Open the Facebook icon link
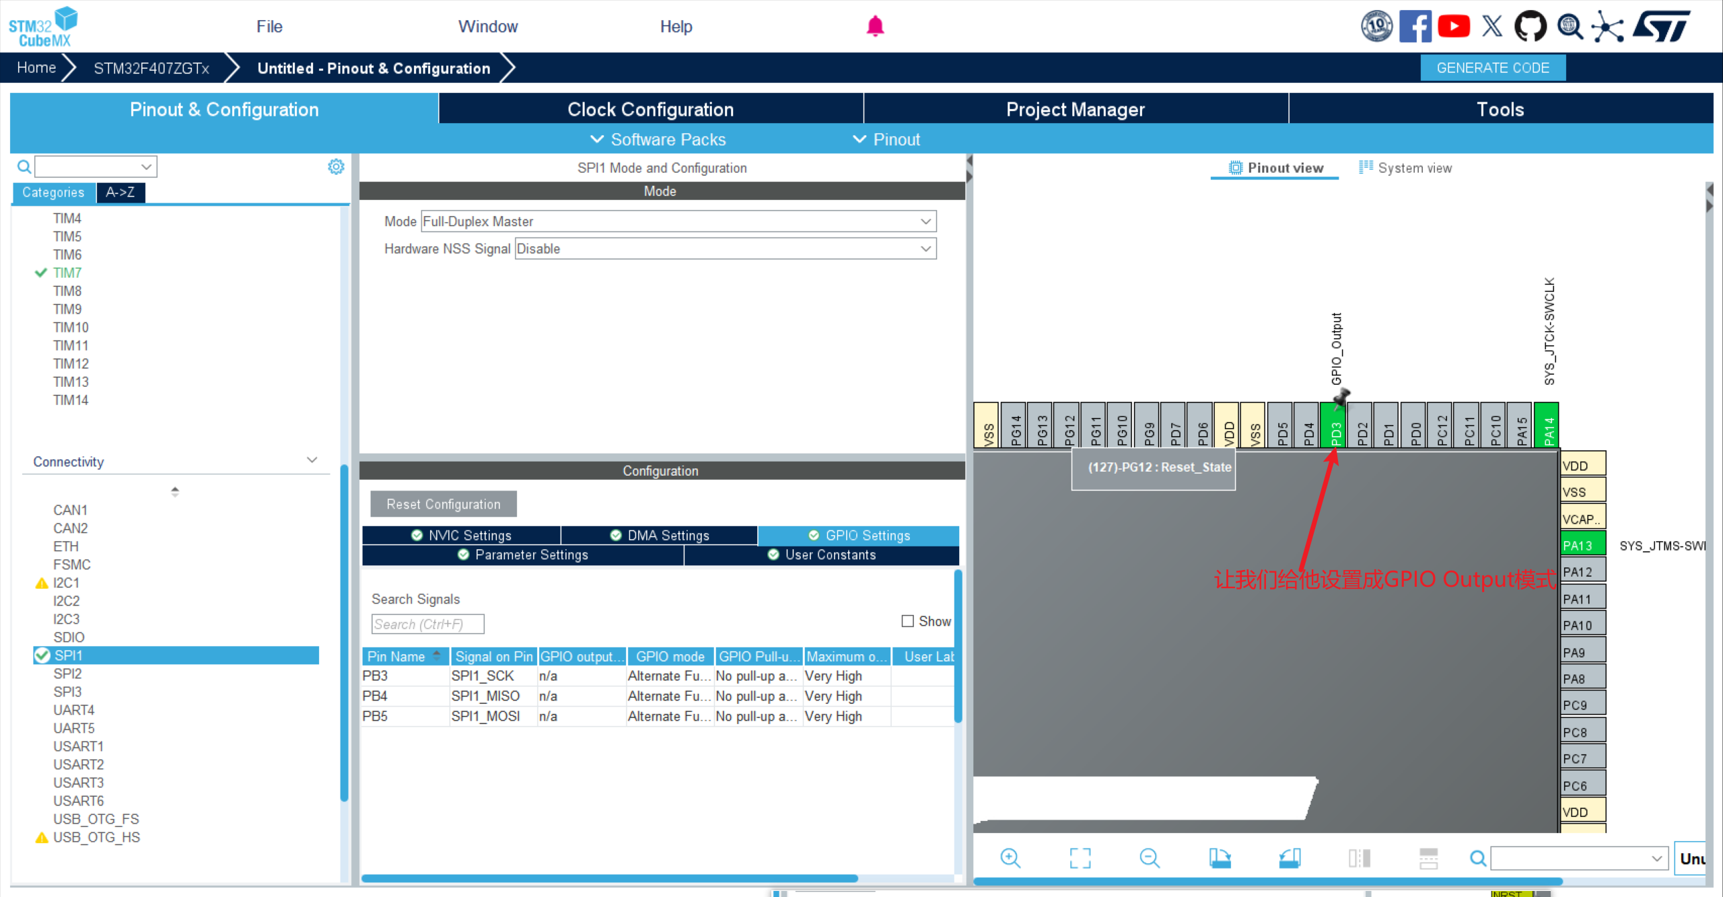The height and width of the screenshot is (897, 1723). (x=1415, y=26)
